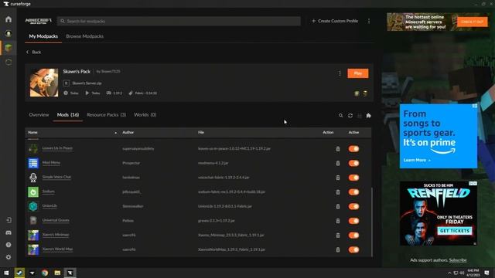Click Subscribe link under ads
This screenshot has height=278, width=495.
[458, 260]
